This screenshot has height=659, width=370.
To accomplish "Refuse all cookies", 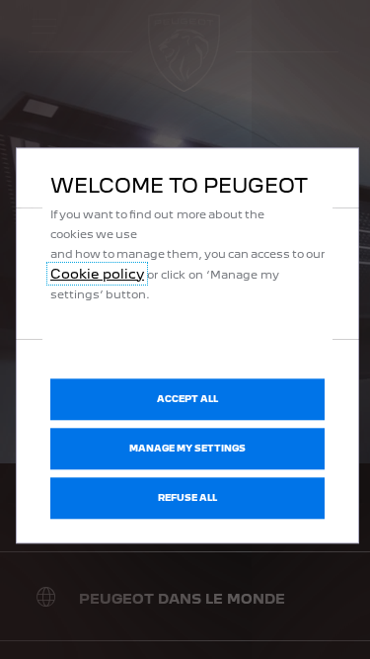I will click(x=187, y=498).
